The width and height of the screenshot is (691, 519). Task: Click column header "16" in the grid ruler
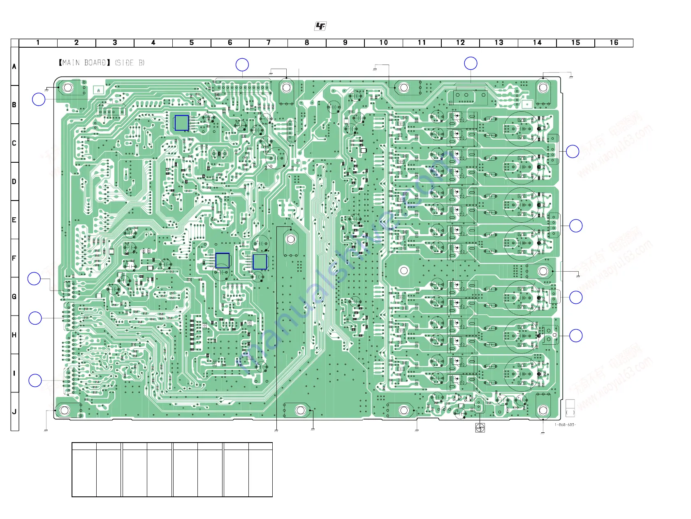click(x=614, y=43)
